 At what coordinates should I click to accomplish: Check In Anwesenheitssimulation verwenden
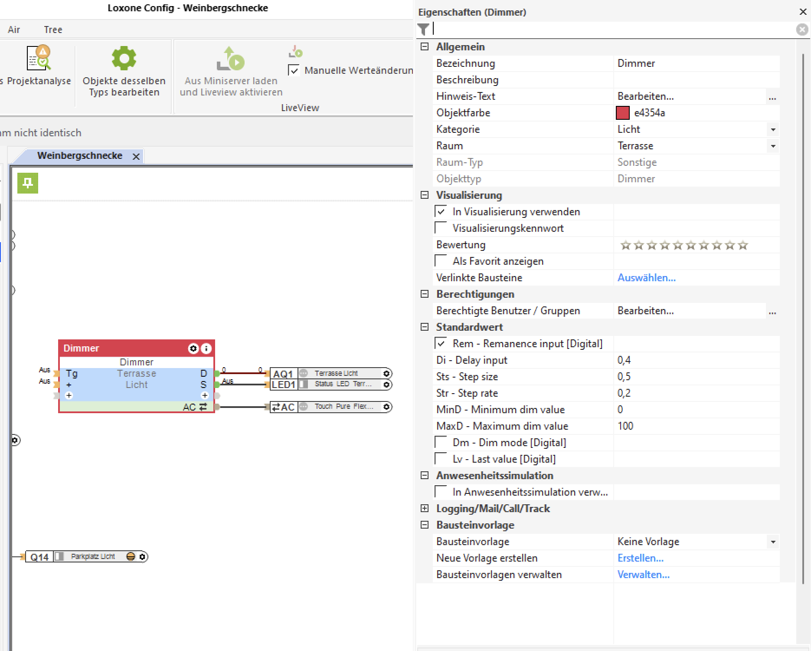(x=441, y=492)
